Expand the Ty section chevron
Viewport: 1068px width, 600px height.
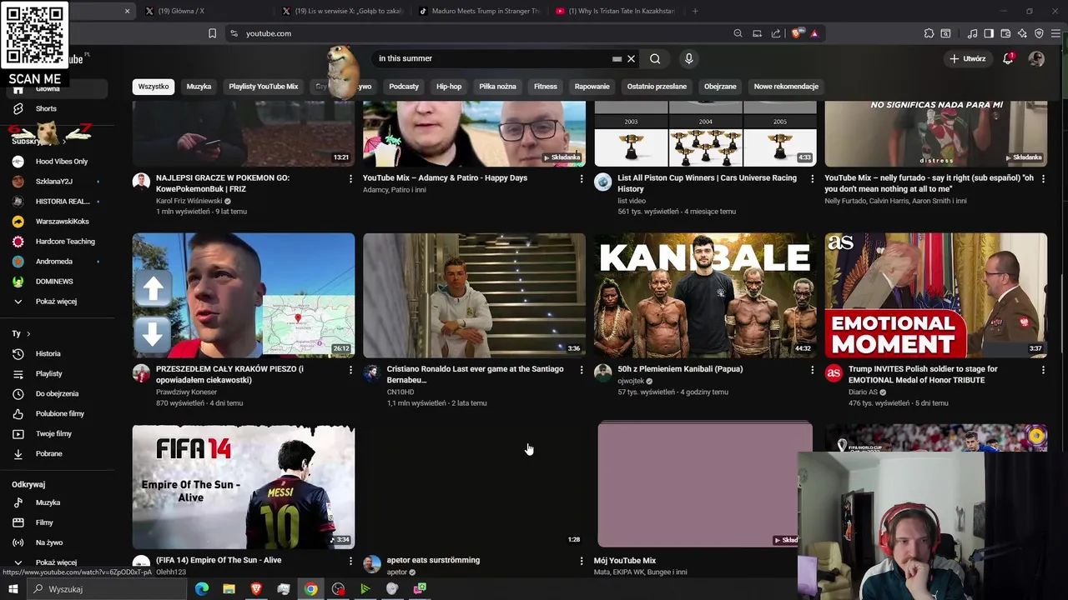point(28,333)
